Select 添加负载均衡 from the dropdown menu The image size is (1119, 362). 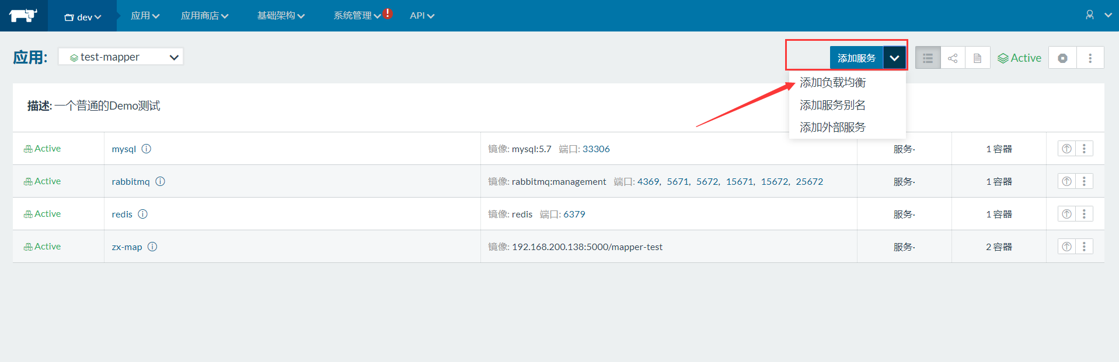832,83
